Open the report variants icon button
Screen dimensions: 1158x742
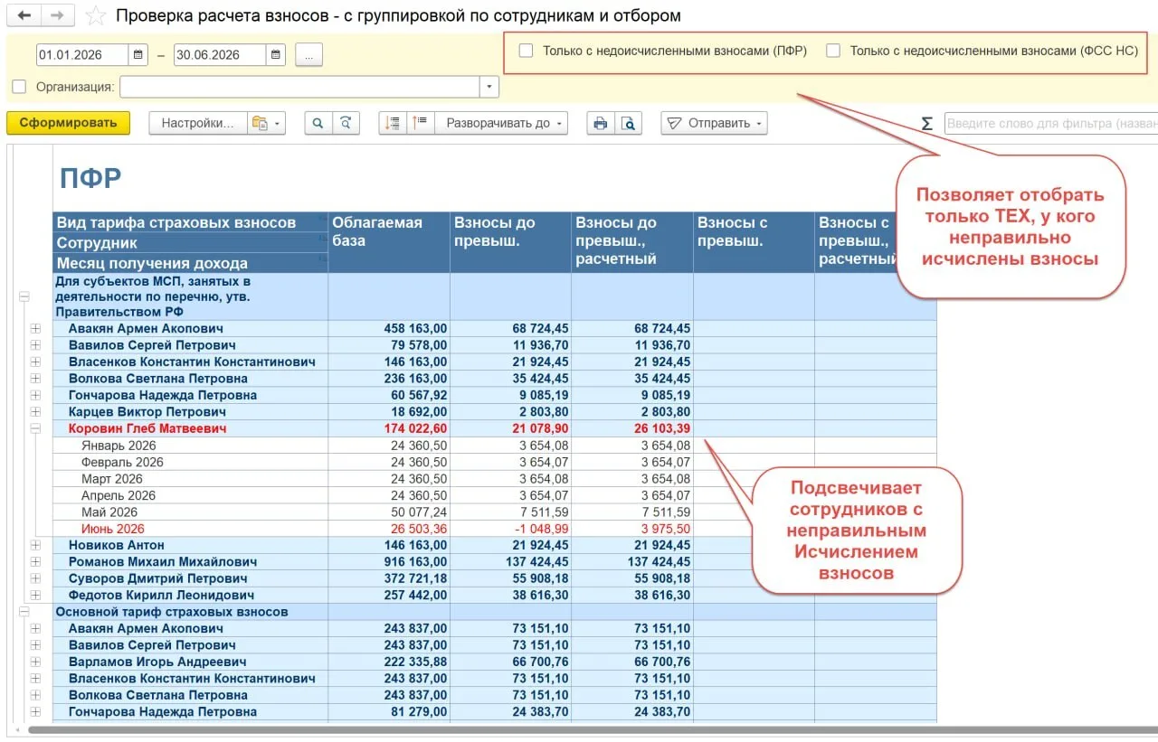click(x=266, y=124)
